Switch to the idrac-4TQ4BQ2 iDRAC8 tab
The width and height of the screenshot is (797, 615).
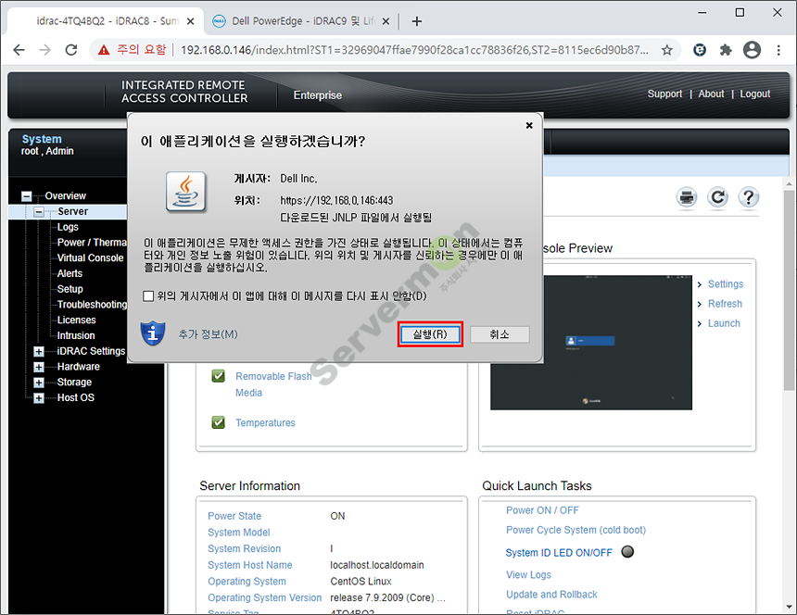pyautogui.click(x=107, y=20)
